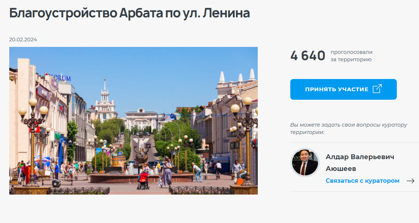Click the italic text about questions to curator
Image resolution: width=419 pixels, height=223 pixels.
[x=348, y=128]
